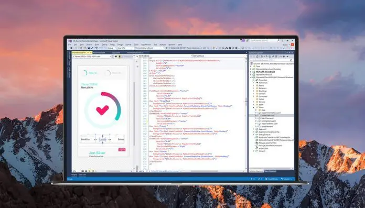Open the Debug configuration dropdown
This screenshot has width=365, height=208.
112,48
